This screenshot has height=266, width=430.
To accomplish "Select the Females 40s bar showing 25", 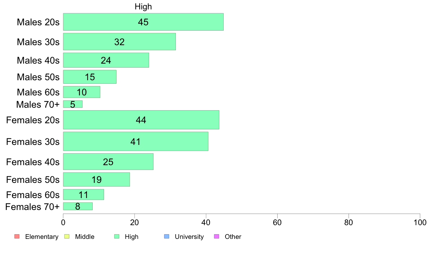I will (x=108, y=162).
